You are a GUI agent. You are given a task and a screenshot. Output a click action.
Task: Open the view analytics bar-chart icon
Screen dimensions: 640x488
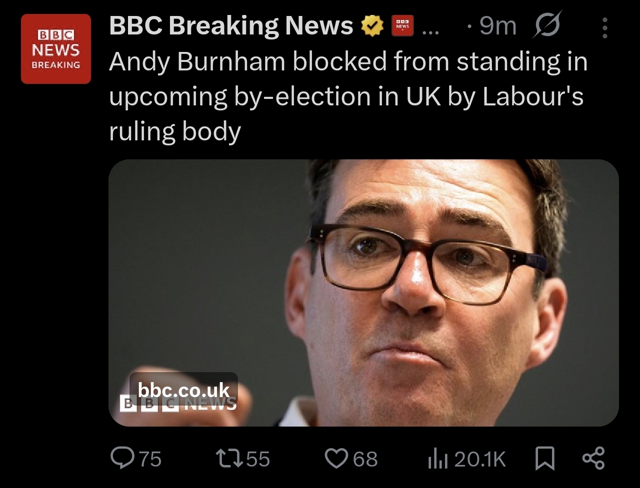tap(436, 459)
